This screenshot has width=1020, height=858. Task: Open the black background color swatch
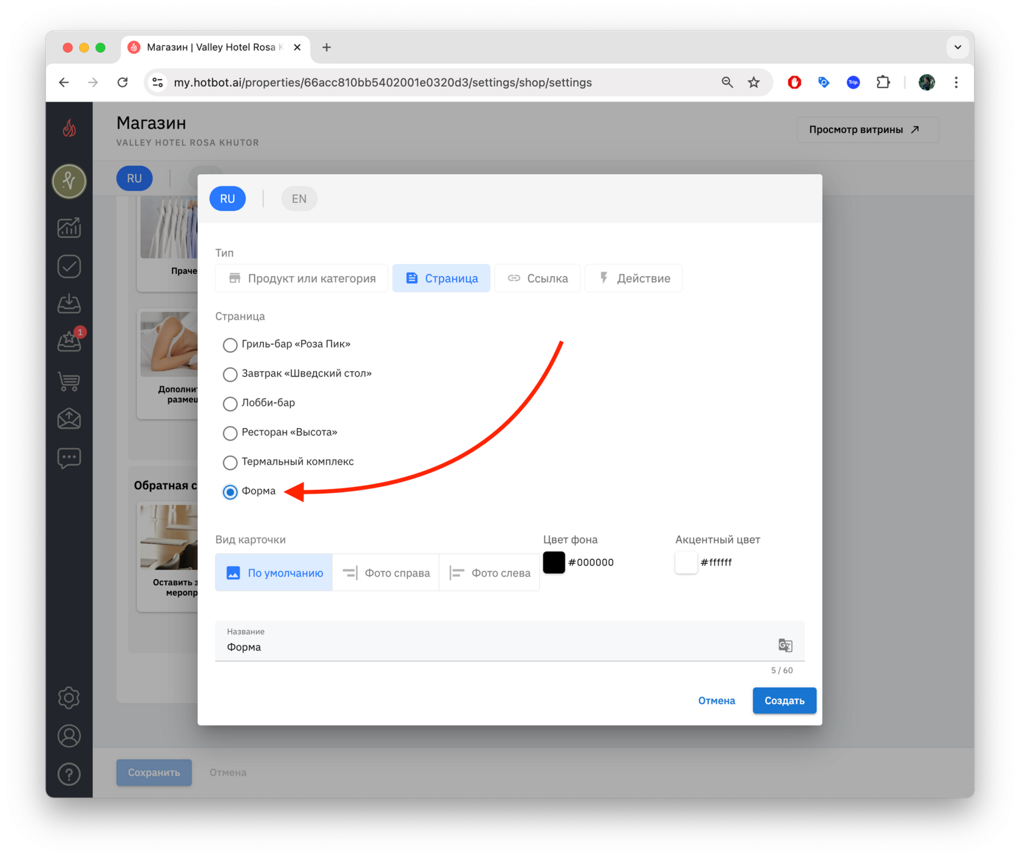coord(554,562)
